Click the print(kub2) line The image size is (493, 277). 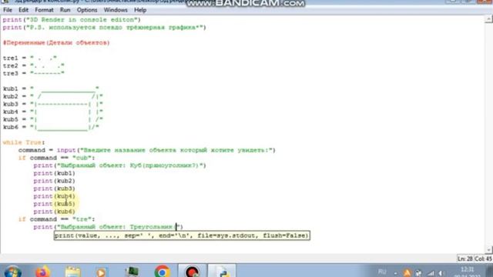click(55, 181)
